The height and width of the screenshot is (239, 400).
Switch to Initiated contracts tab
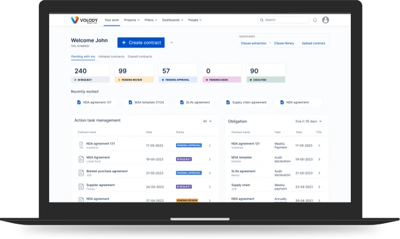click(x=111, y=56)
